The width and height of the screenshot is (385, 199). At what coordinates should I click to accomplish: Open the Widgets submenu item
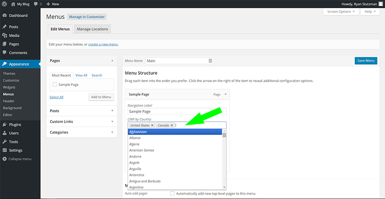(9, 87)
